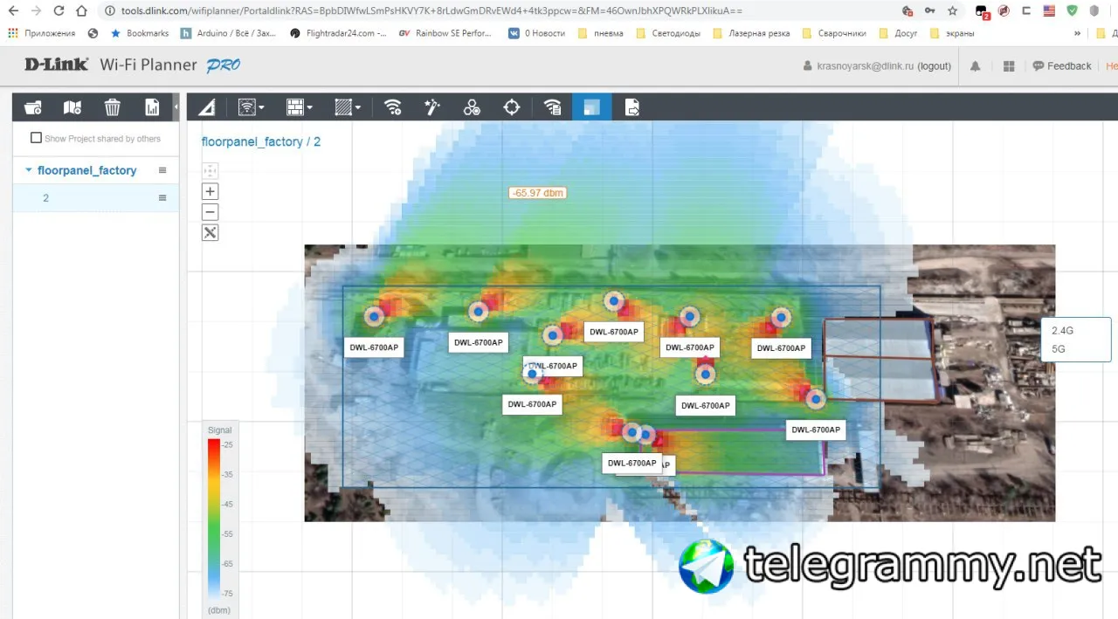Toggle the heatmap display button
Viewport: 1118px width, 619px height.
[592, 107]
